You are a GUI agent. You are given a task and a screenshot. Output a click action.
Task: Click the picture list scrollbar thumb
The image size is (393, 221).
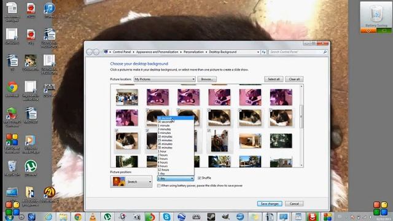coord(302,117)
